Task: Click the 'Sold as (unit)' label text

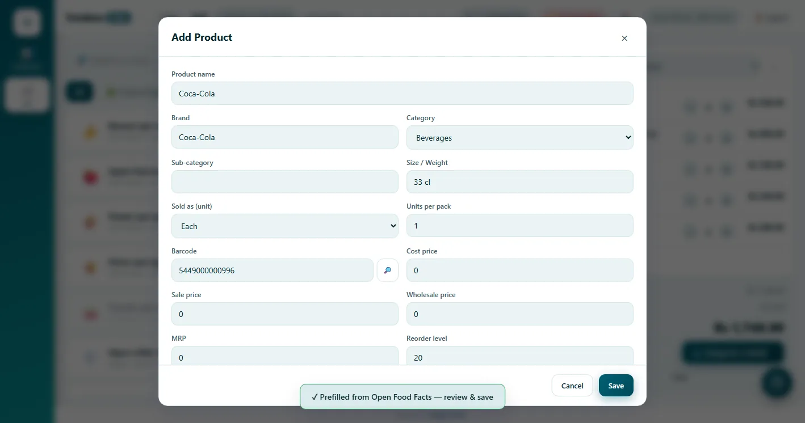Action: pos(192,206)
